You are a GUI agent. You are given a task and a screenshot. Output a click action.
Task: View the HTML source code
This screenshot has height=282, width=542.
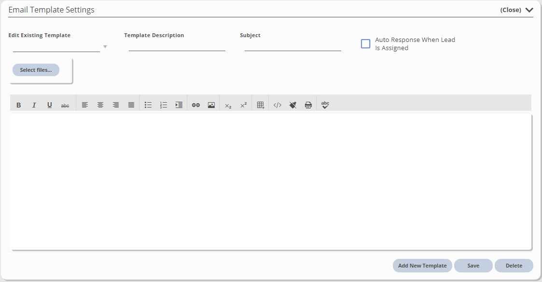tap(278, 105)
